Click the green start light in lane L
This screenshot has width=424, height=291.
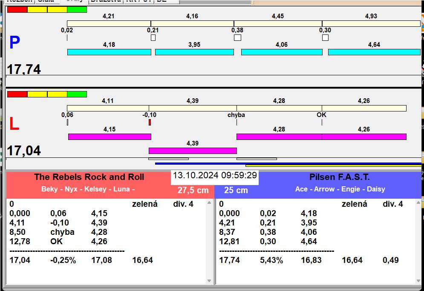(x=77, y=94)
